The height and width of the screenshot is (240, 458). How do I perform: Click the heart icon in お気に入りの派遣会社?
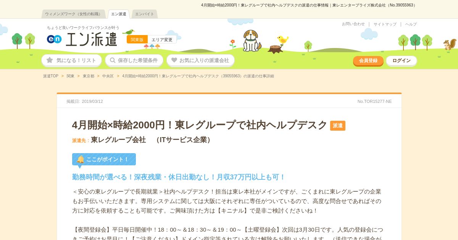(174, 60)
